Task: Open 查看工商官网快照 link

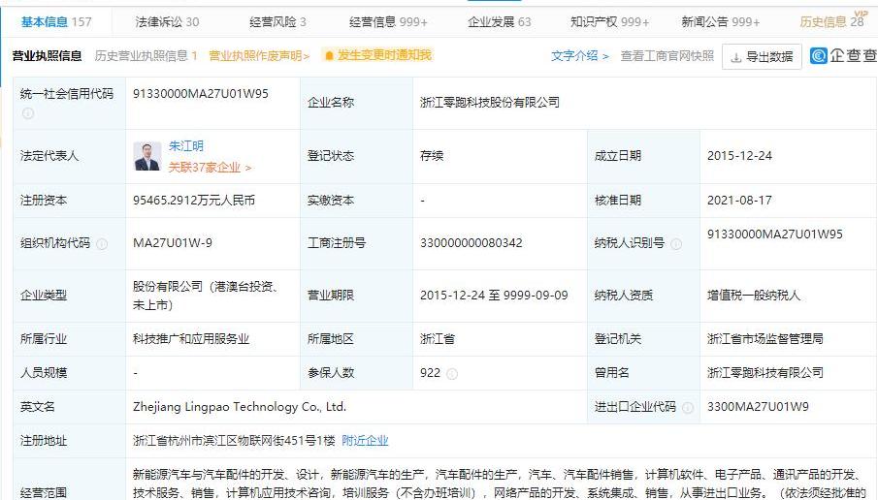Action: point(667,56)
